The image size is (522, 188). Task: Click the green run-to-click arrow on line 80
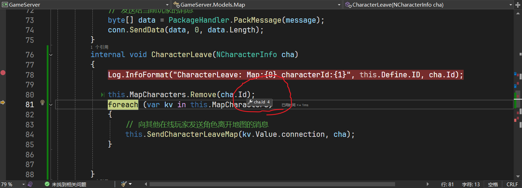pyautogui.click(x=103, y=95)
